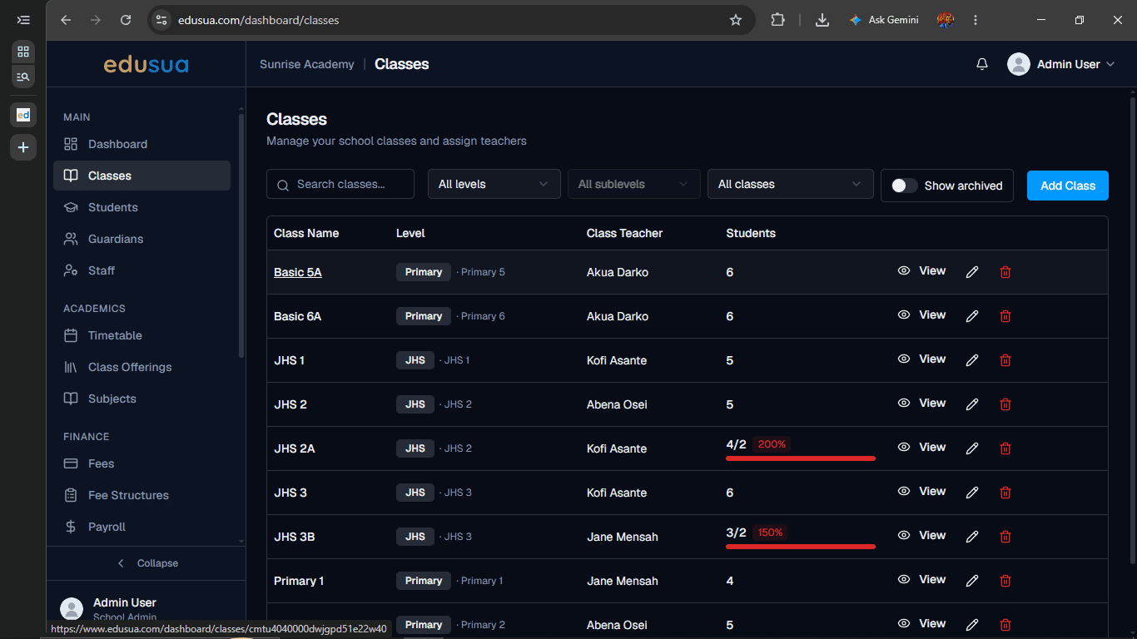Open Timetable in sidebar
1137x639 pixels.
coord(142,335)
